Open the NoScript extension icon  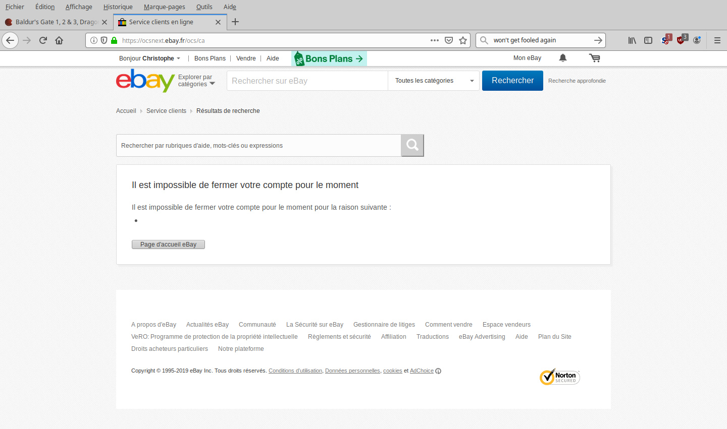click(665, 40)
